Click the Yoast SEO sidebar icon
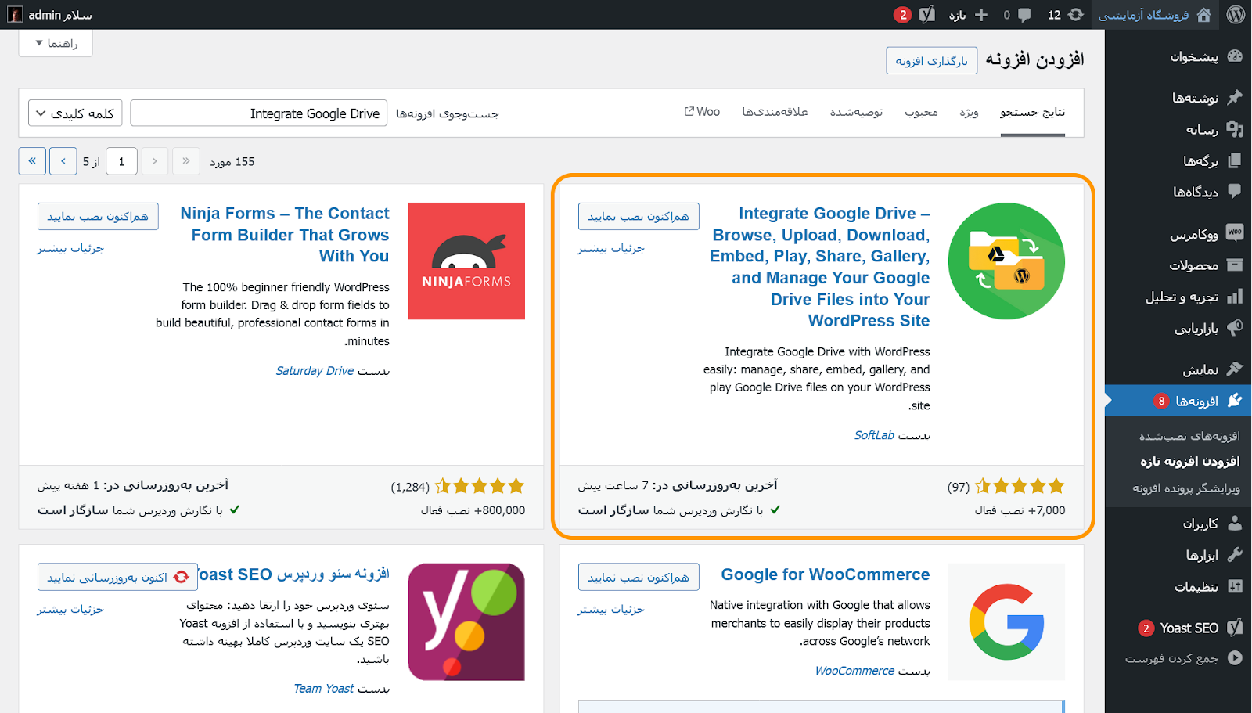Image resolution: width=1252 pixels, height=713 pixels. pyautogui.click(x=1235, y=628)
